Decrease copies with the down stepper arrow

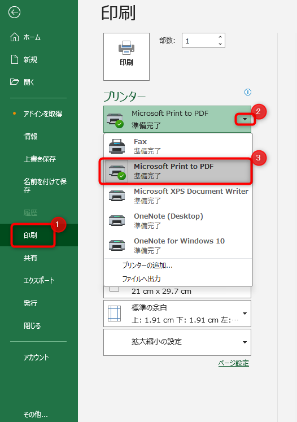[220, 44]
